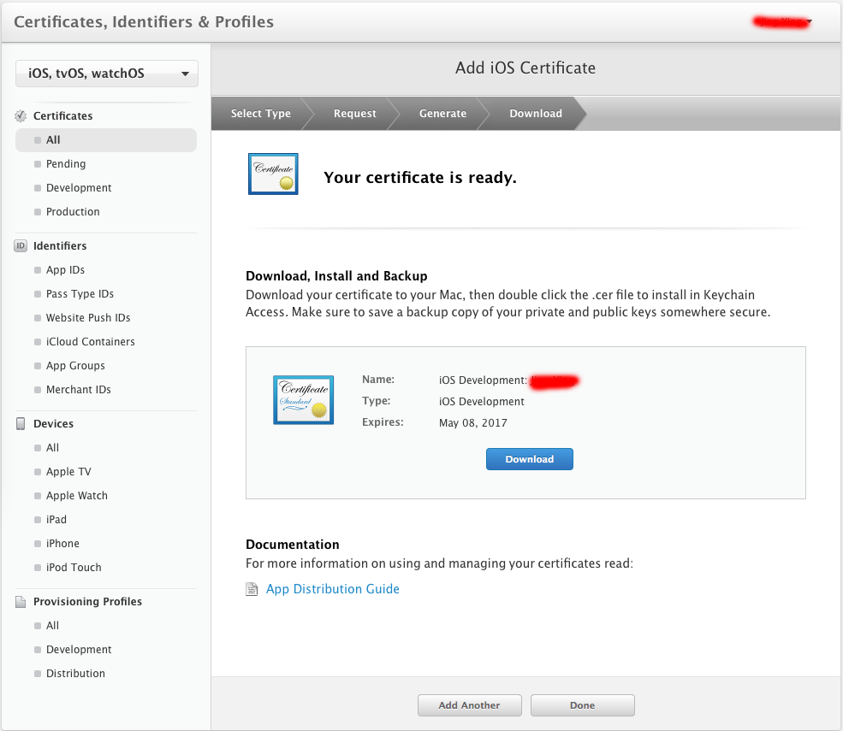Click the Provisioning Profiles document icon
This screenshot has height=731, width=843.
pyautogui.click(x=21, y=602)
